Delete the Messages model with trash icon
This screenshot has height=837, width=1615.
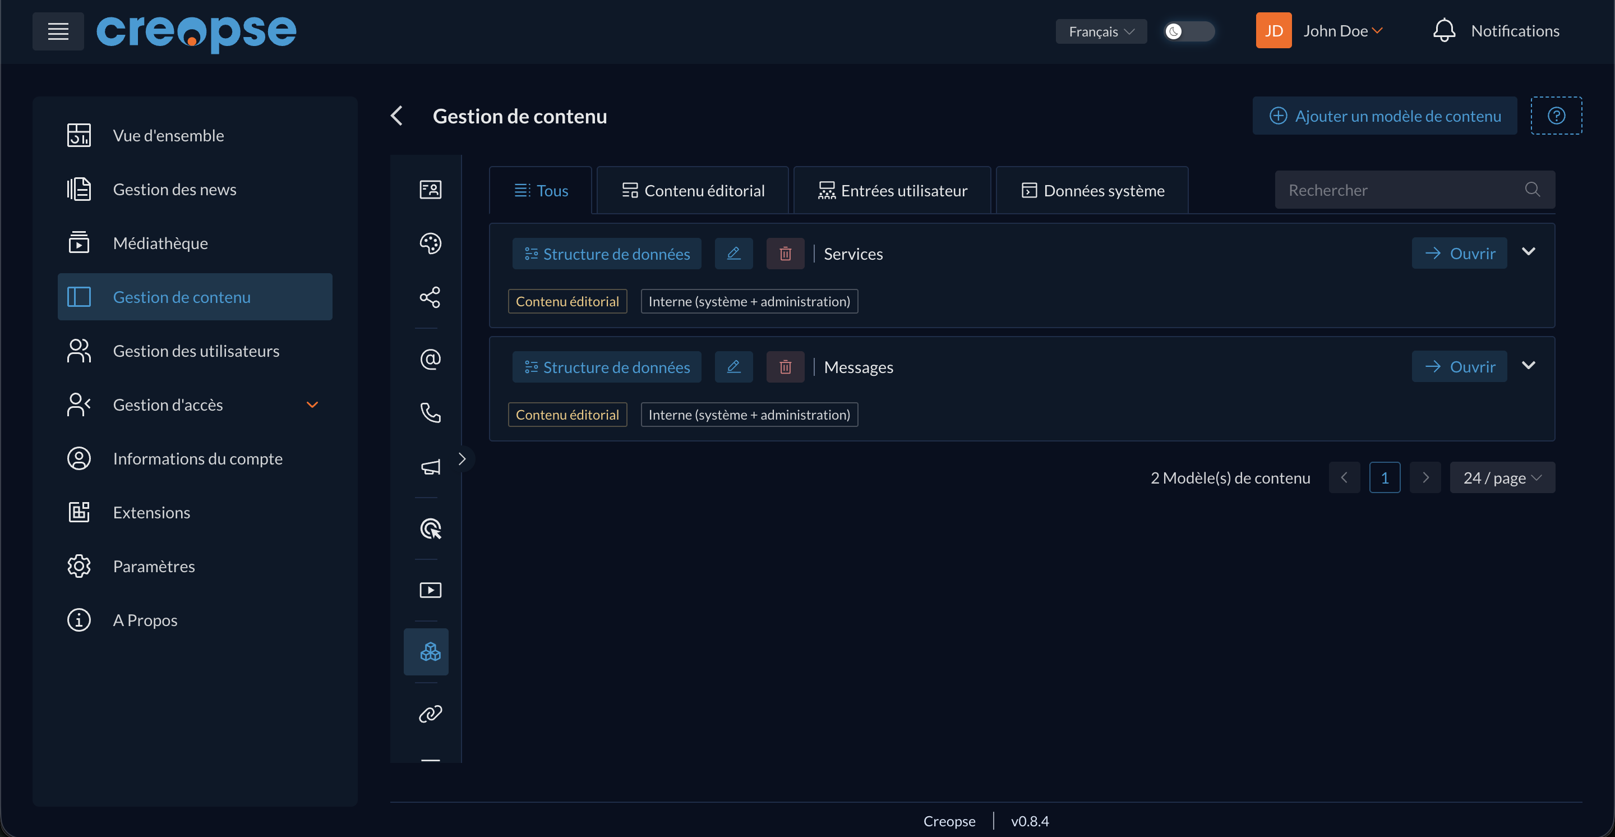(x=785, y=367)
